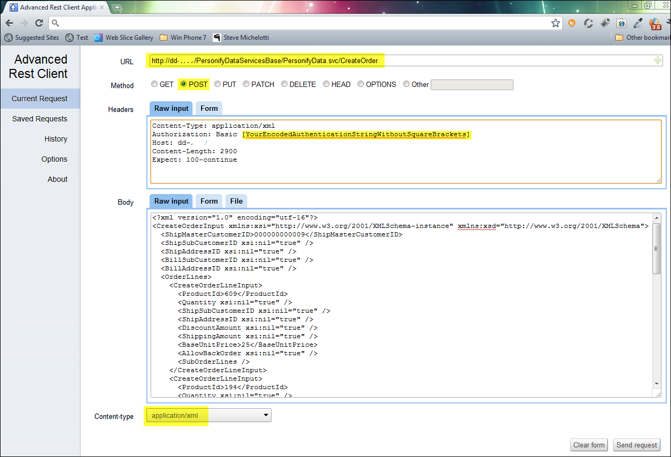Click the request URL input field
Image resolution: width=671 pixels, height=457 pixels.
click(406, 60)
